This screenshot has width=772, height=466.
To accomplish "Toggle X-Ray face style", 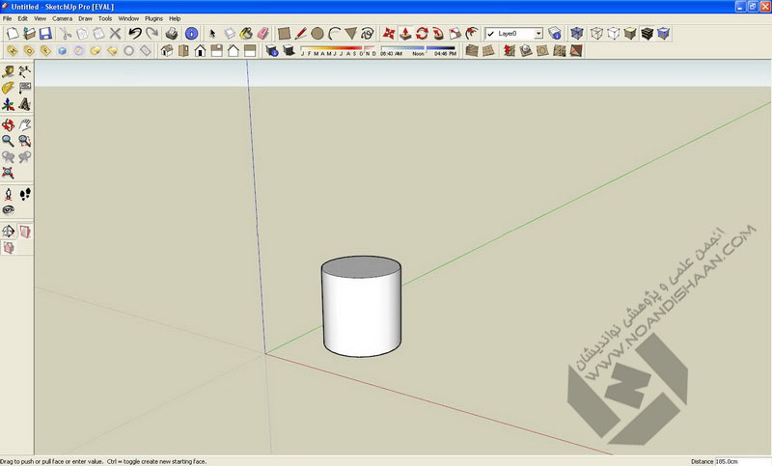I will coord(577,34).
